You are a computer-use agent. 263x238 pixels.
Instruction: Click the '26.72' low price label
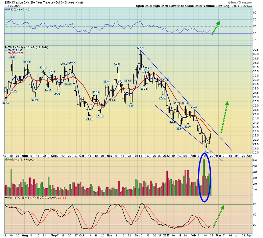pos(5,103)
